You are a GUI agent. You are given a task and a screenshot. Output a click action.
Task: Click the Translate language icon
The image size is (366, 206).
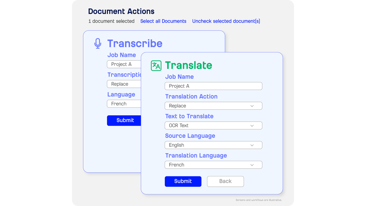pos(156,66)
